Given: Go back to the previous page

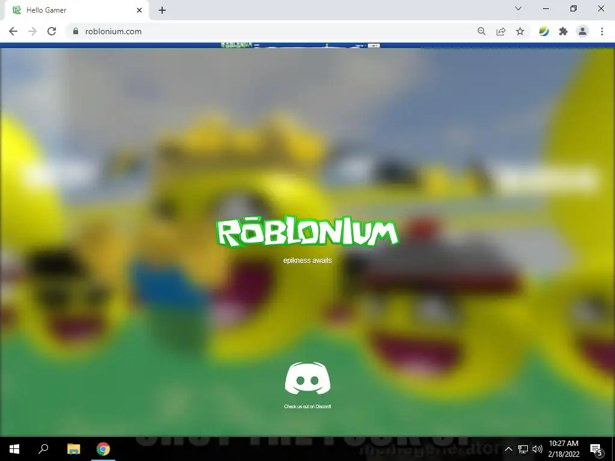Looking at the screenshot, I should pyautogui.click(x=13, y=31).
